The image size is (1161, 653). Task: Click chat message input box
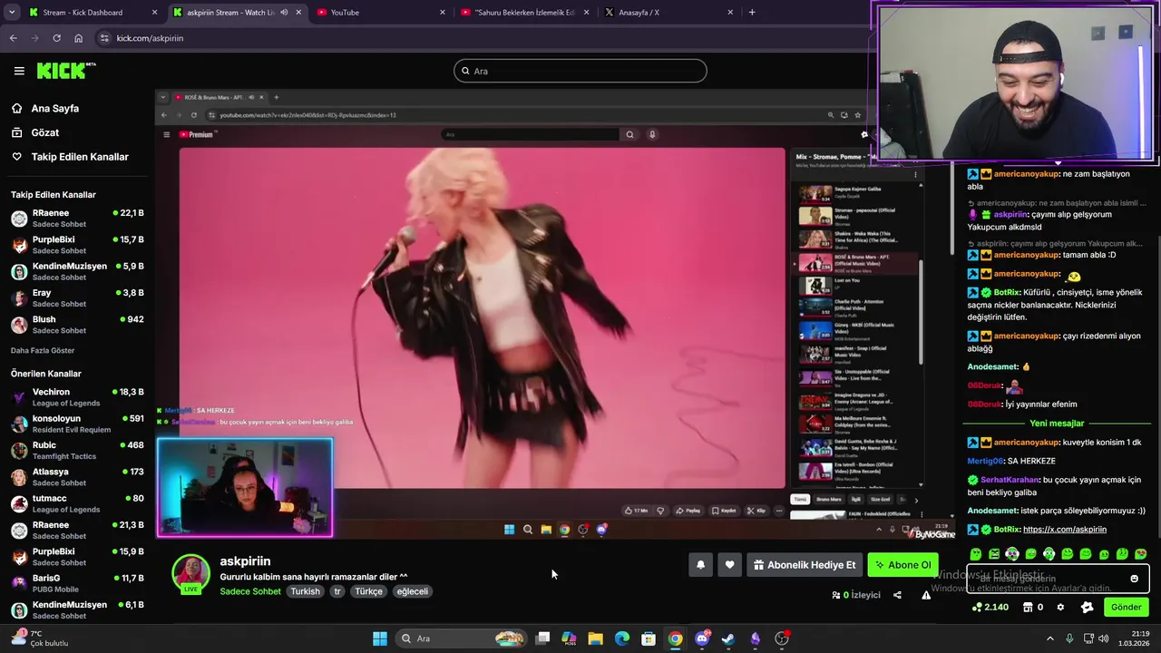pyautogui.click(x=1058, y=578)
